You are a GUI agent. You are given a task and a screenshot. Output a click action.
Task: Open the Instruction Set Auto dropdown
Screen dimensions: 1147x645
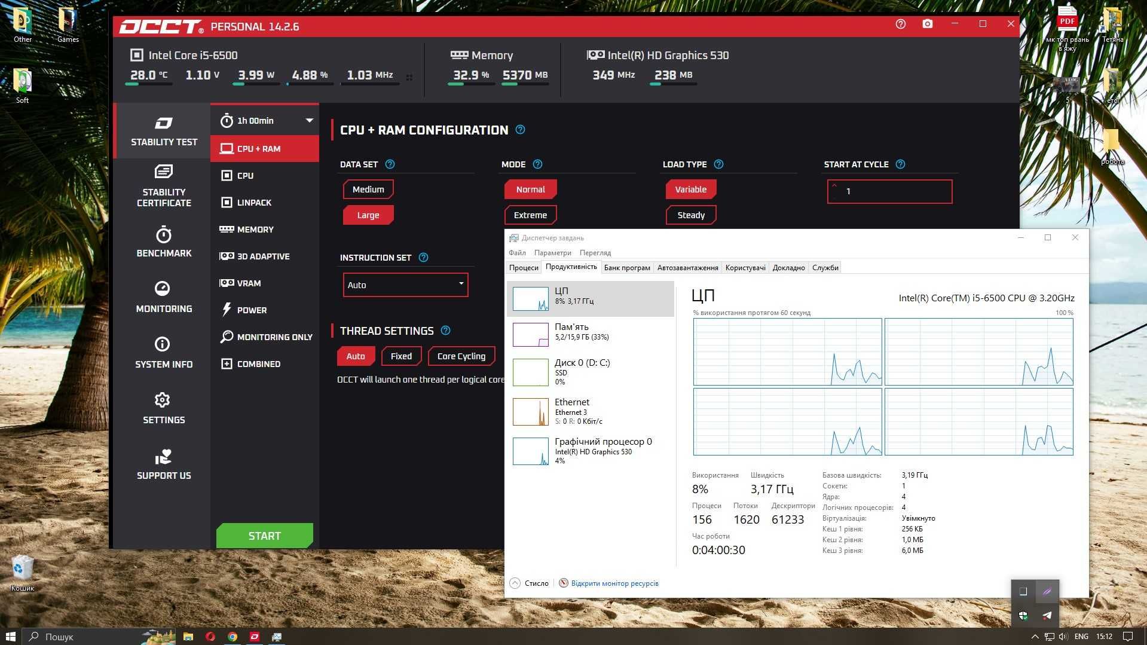click(x=405, y=285)
